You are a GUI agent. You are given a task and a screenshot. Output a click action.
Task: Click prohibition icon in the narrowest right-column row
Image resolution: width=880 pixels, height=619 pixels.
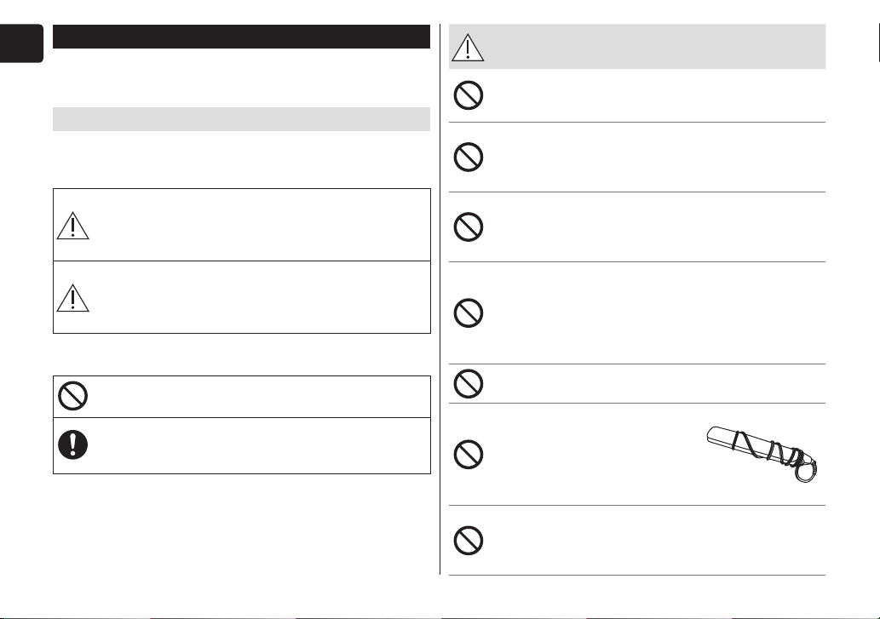click(x=468, y=383)
